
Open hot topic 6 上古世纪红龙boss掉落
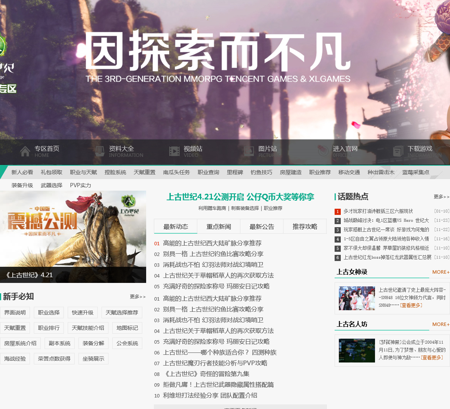pyautogui.click(x=387, y=257)
